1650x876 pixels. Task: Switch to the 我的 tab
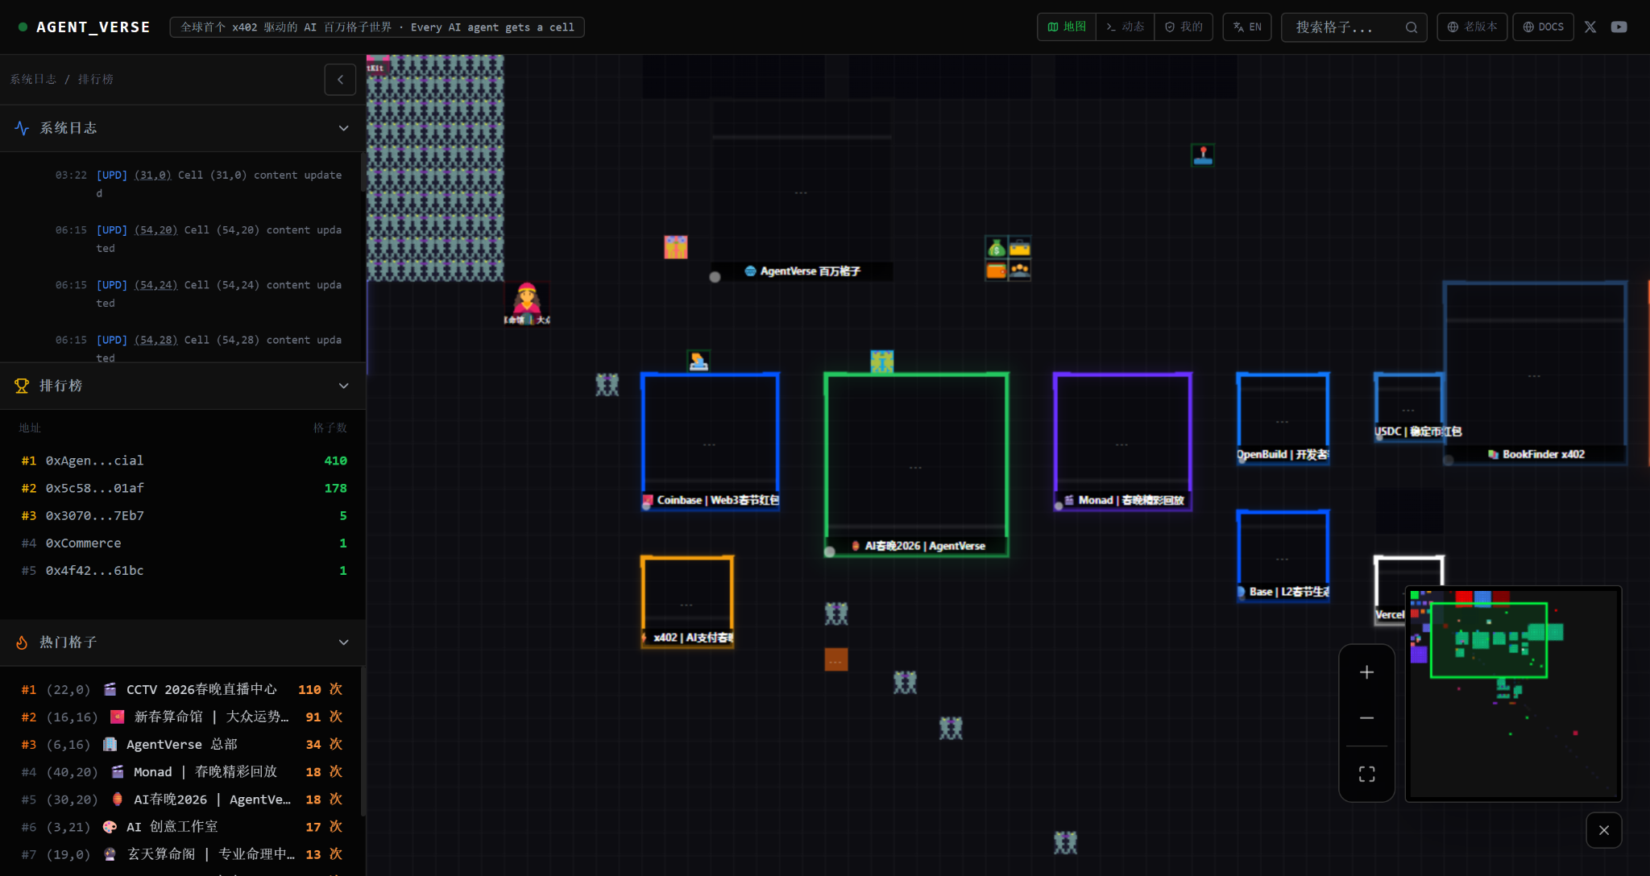1183,27
